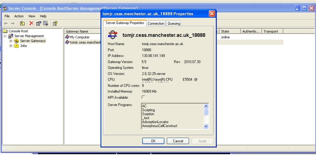
Task: Select Sorption in Server Programs list
Action: (148, 114)
